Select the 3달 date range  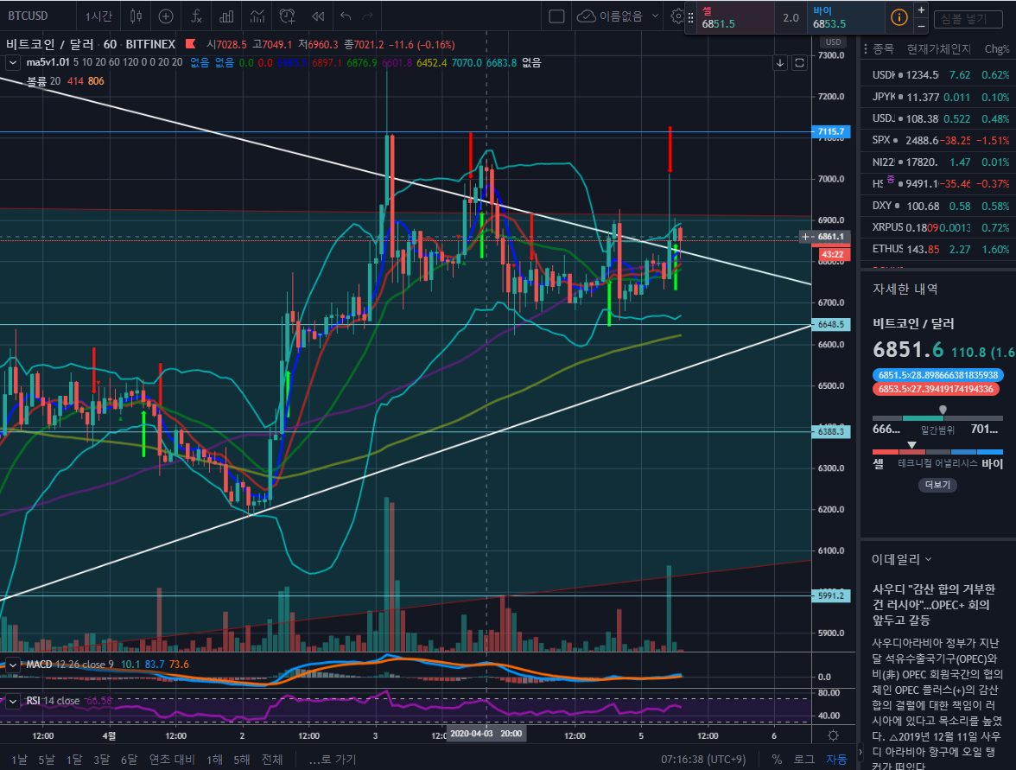[x=101, y=759]
